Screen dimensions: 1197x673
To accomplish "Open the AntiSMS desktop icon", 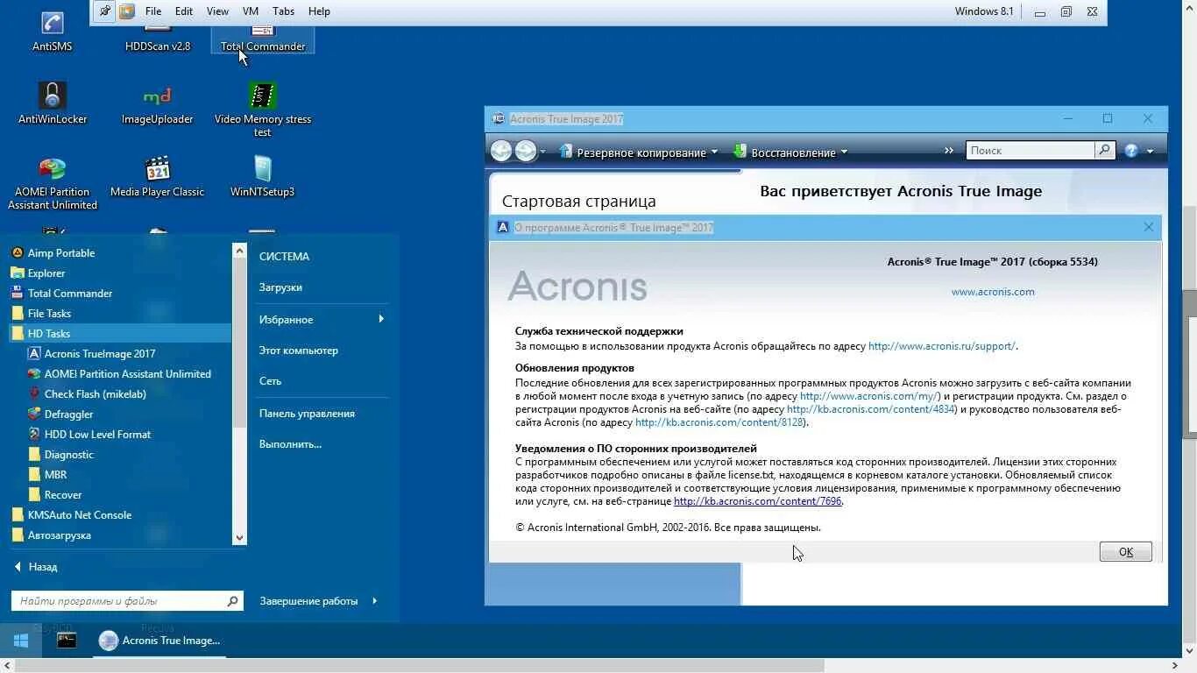I will [x=52, y=32].
